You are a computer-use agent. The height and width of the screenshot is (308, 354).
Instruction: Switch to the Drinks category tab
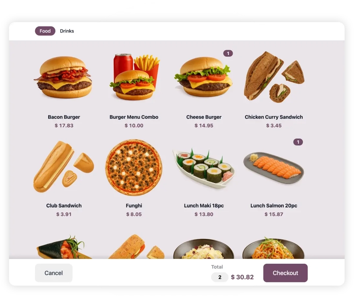(x=67, y=31)
